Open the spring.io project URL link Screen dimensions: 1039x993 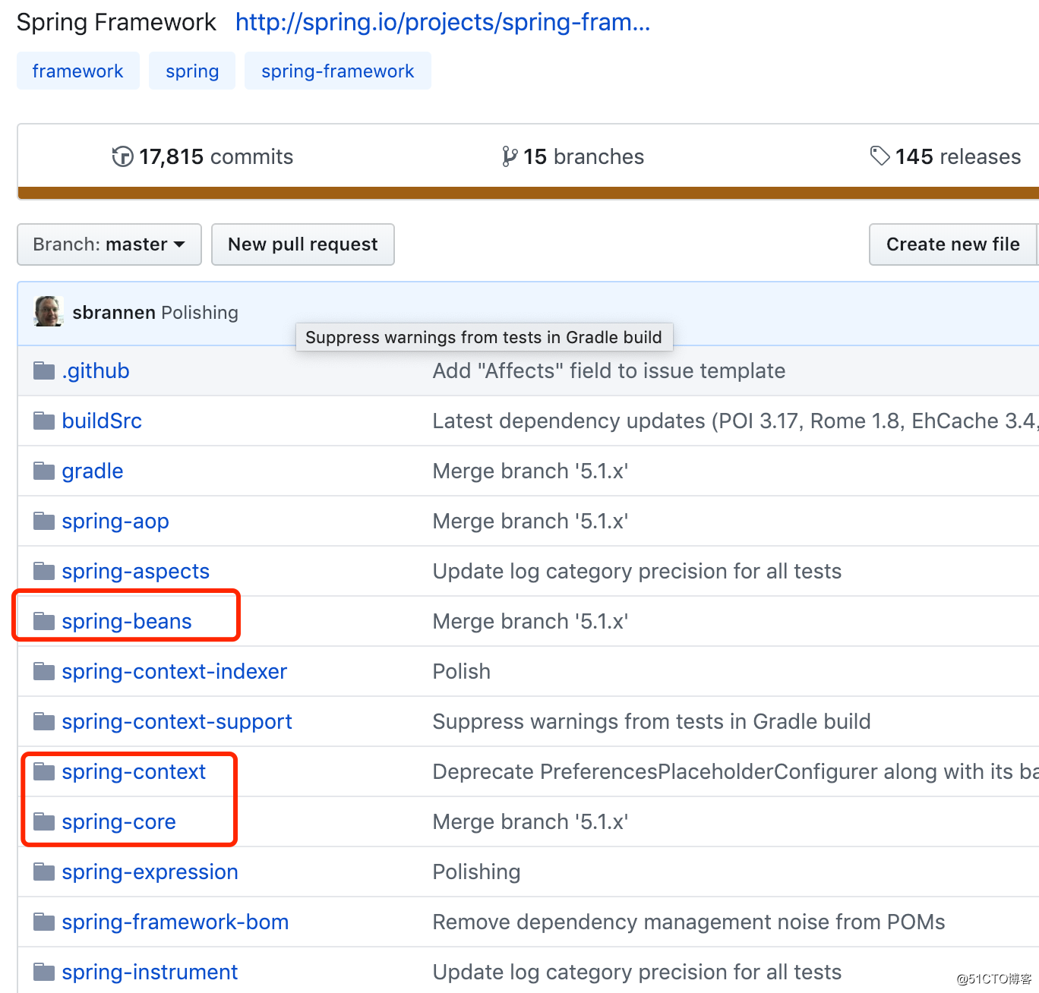tap(443, 23)
